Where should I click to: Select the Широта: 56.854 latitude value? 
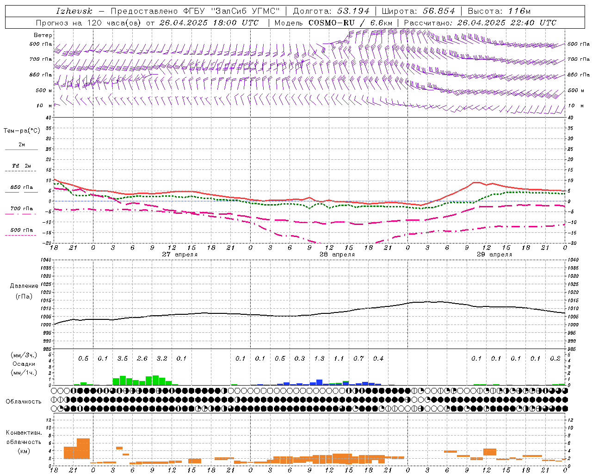(x=418, y=11)
